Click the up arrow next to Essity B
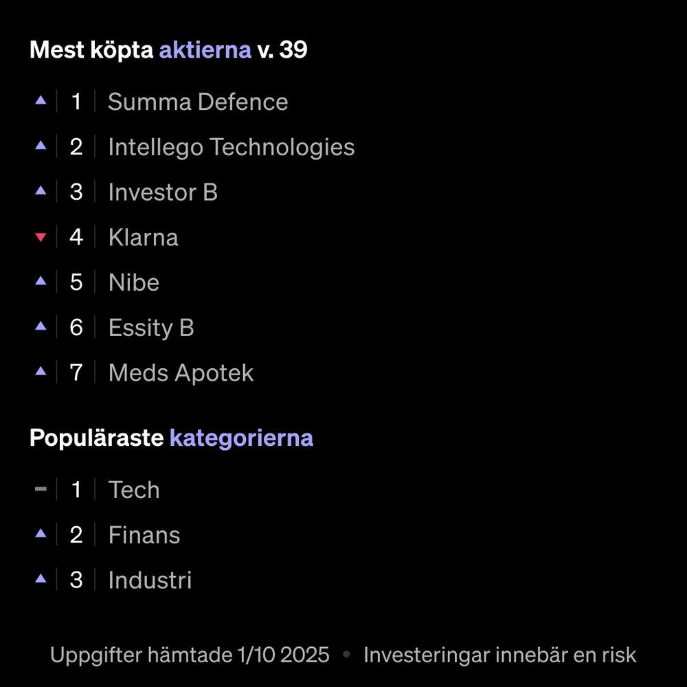The image size is (687, 687). pos(41,326)
